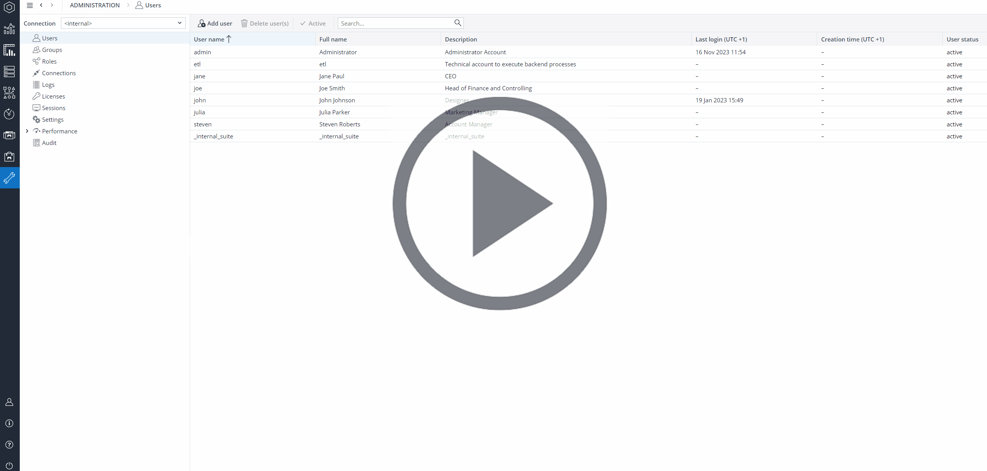Click the info icon in the sidebar
987x471 pixels.
(x=10, y=423)
